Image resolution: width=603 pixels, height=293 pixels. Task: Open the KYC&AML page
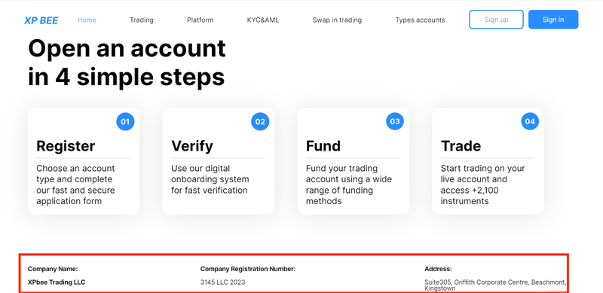tap(263, 20)
